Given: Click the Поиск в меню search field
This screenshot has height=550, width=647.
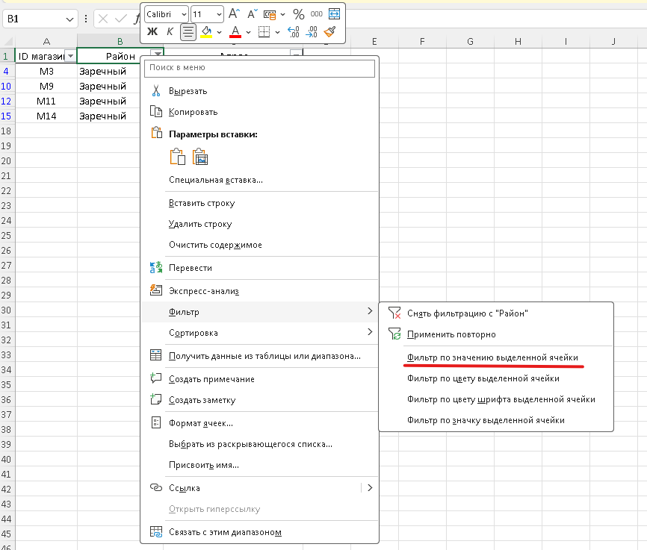Looking at the screenshot, I should 259,68.
